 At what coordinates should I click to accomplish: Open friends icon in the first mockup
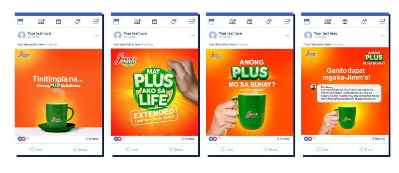coord(41,22)
